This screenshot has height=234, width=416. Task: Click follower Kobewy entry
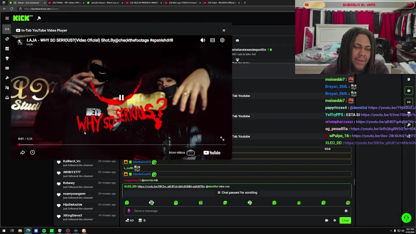[86, 185]
